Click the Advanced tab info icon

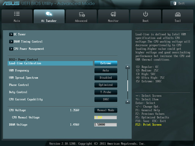click(x=82, y=15)
